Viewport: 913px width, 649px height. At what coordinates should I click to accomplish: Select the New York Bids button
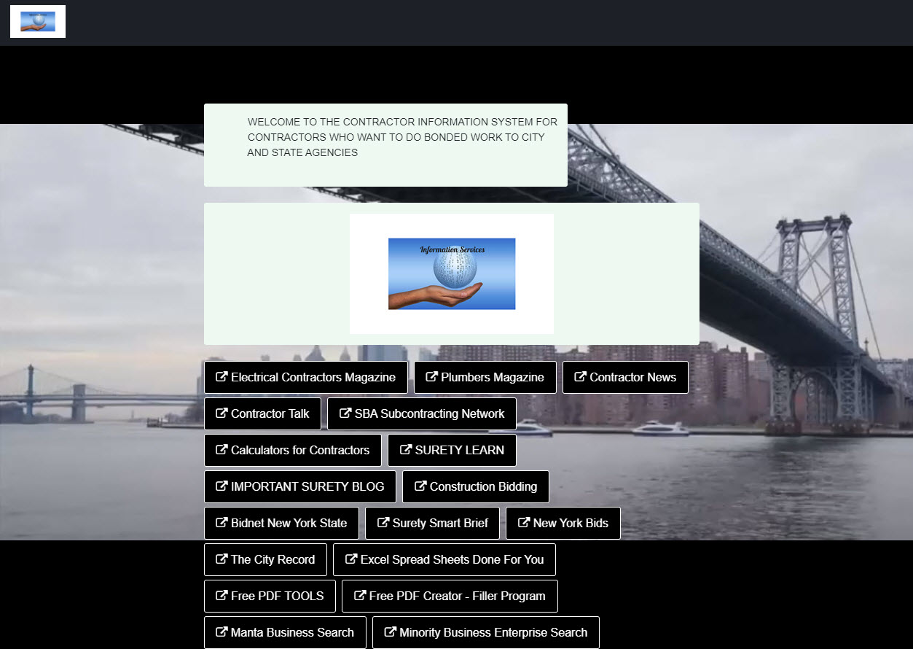pyautogui.click(x=563, y=523)
